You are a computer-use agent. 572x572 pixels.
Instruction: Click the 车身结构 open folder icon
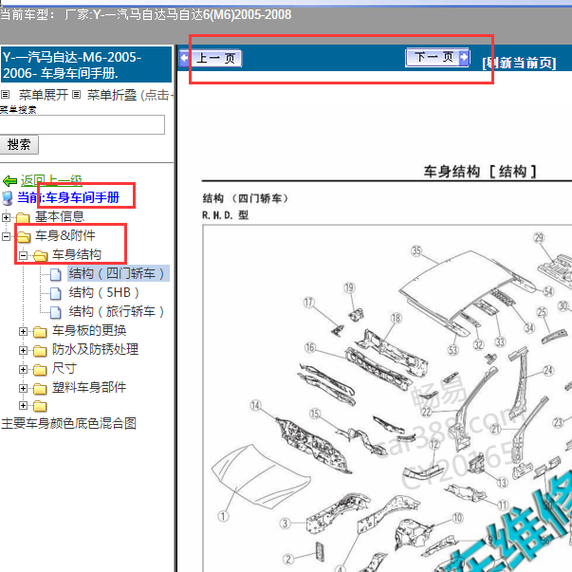[41, 256]
